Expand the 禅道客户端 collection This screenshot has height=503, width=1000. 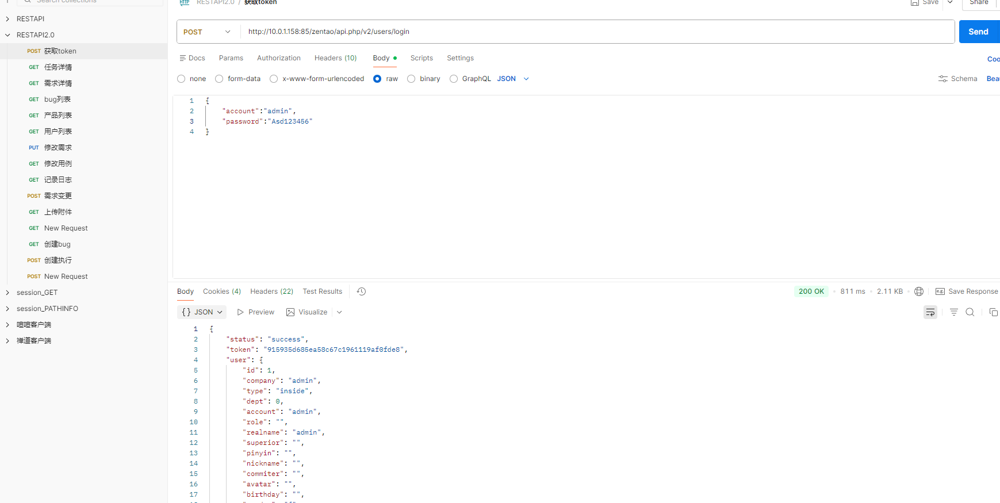click(x=7, y=341)
